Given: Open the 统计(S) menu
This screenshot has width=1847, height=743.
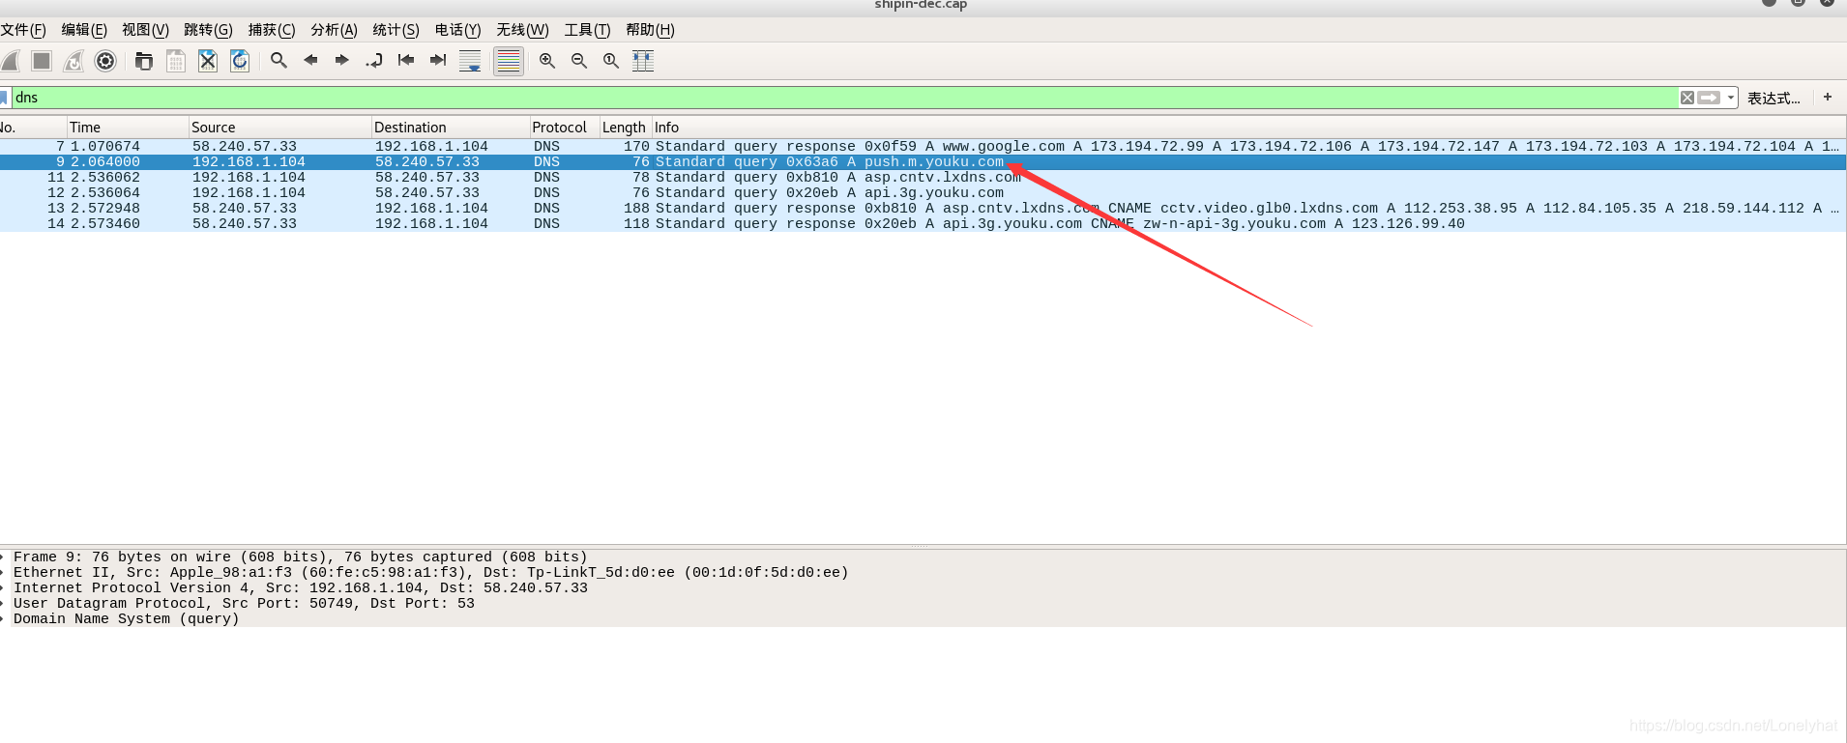Looking at the screenshot, I should 396,30.
